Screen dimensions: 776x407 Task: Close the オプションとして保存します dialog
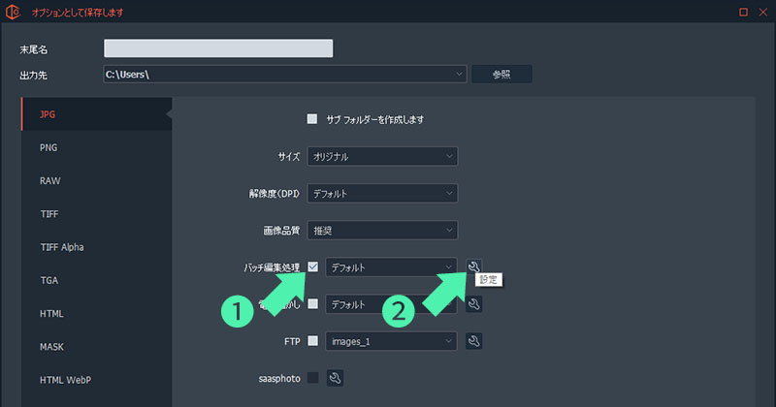point(762,13)
